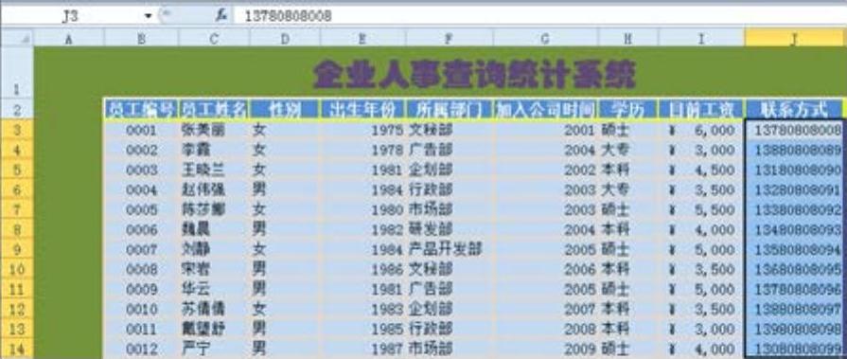Viewport: 847px width, 359px height.
Task: Select column F header
Action: point(449,38)
